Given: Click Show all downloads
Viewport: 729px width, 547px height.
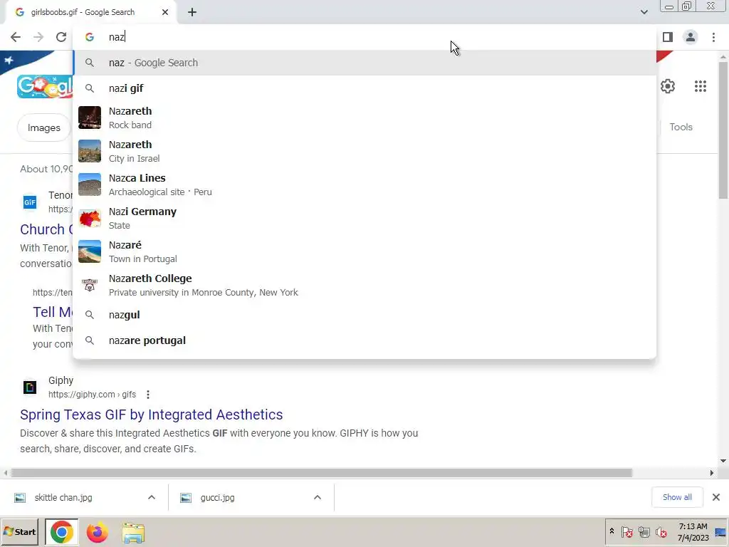Looking at the screenshot, I should [x=677, y=497].
